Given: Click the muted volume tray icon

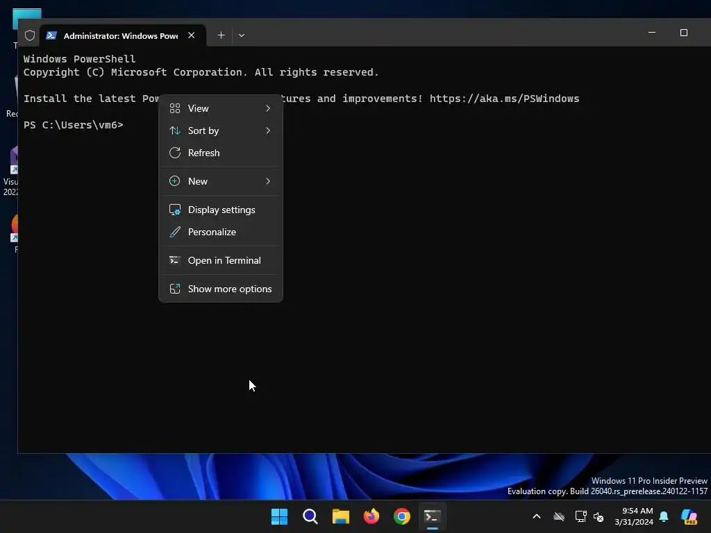Looking at the screenshot, I should (599, 516).
